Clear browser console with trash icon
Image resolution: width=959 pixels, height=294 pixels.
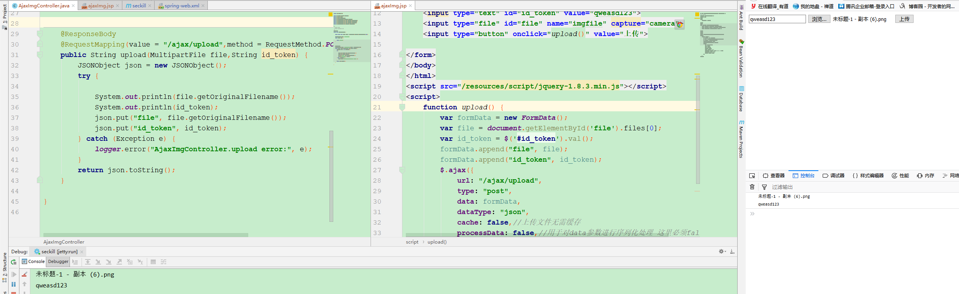(x=752, y=187)
